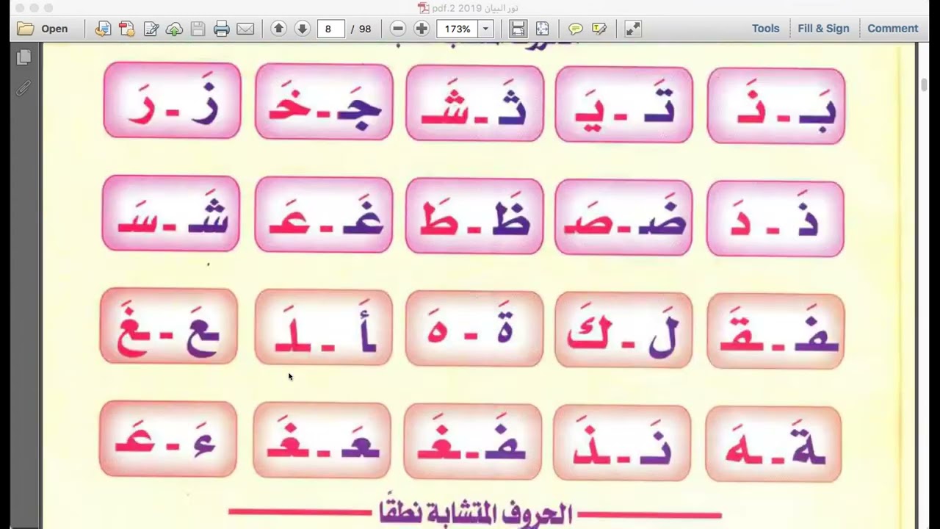Image resolution: width=940 pixels, height=529 pixels.
Task: Click the vertical scrollbar thumb
Action: click(925, 83)
